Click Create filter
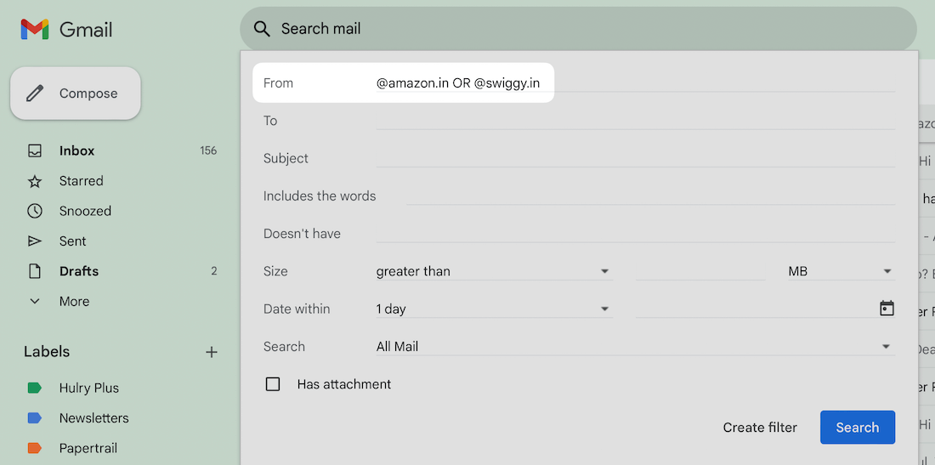 [x=760, y=428]
